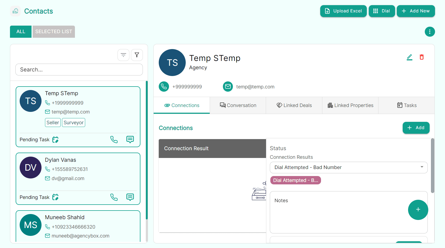
Task: Select the ALL contacts filter
Action: pyautogui.click(x=20, y=32)
